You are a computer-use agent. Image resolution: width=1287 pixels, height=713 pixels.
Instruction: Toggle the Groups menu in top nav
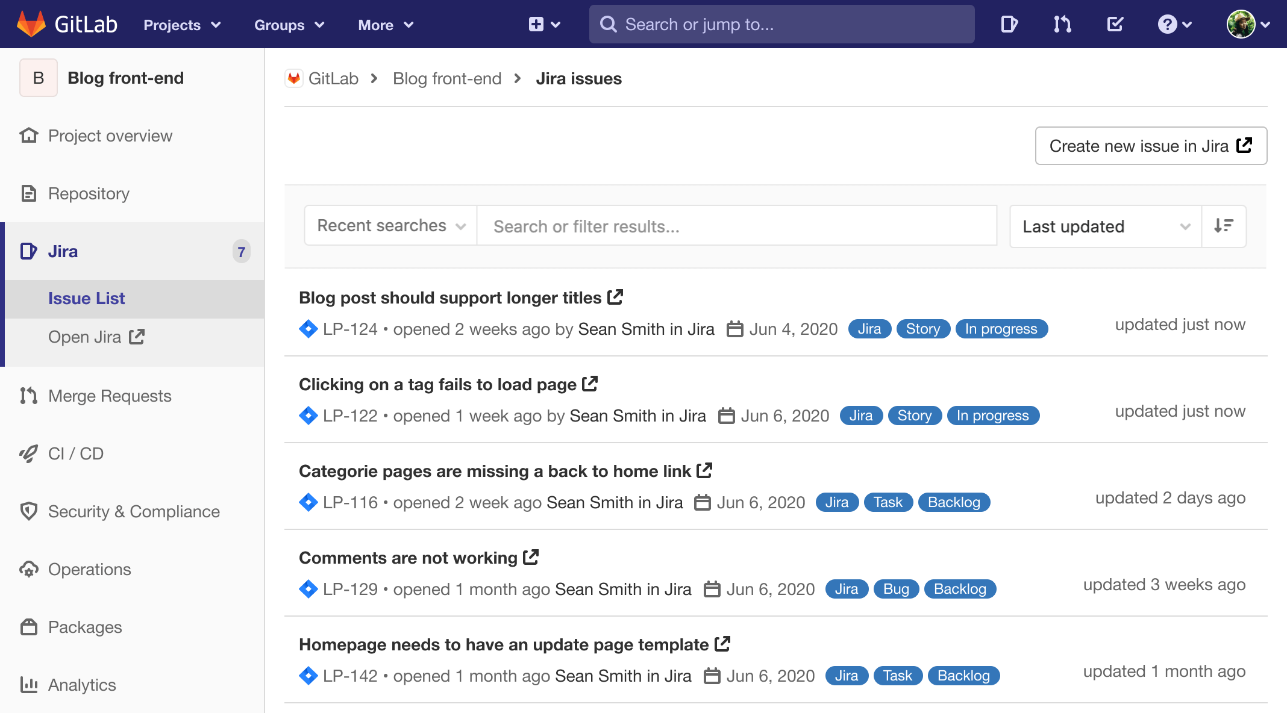click(x=288, y=25)
